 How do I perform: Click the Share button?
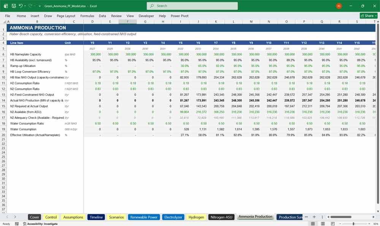coord(369,16)
